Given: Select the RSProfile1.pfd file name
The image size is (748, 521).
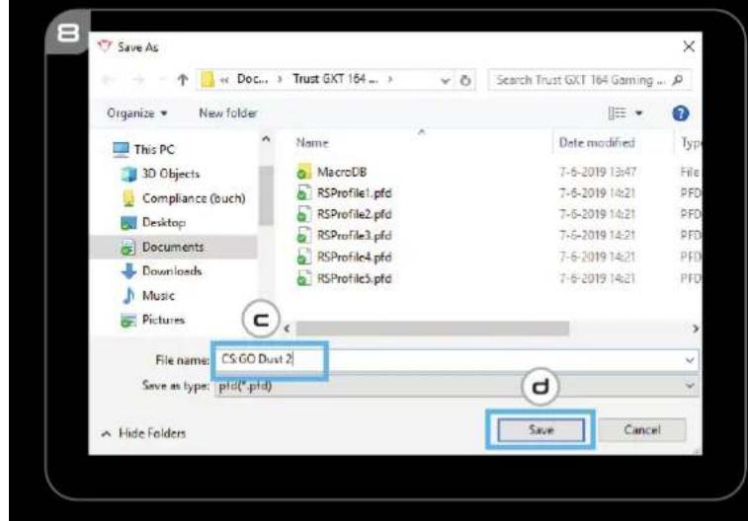Looking at the screenshot, I should (x=355, y=192).
